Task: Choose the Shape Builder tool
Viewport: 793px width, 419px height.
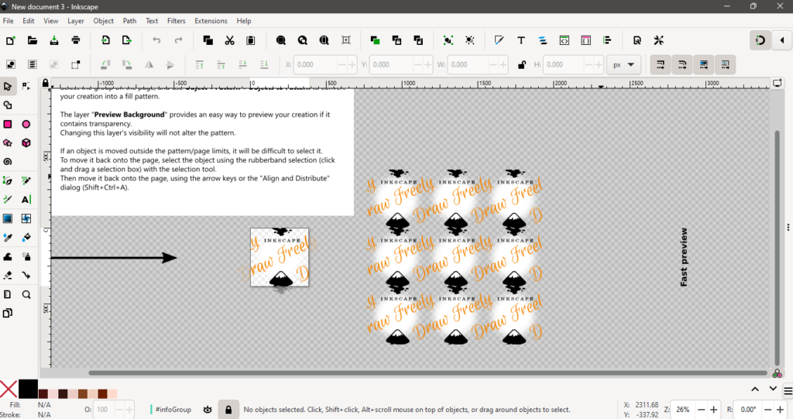Action: pyautogui.click(x=8, y=105)
